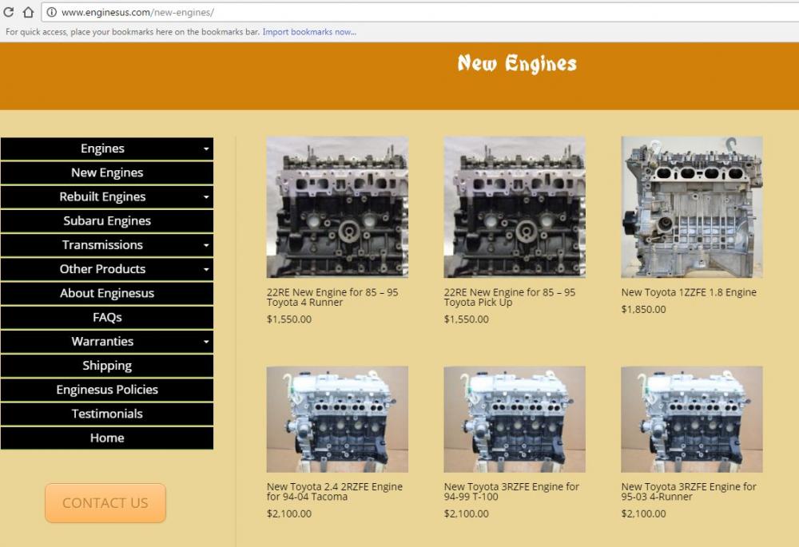The image size is (799, 547).
Task: Go to the FAQs menu item
Action: tap(107, 317)
